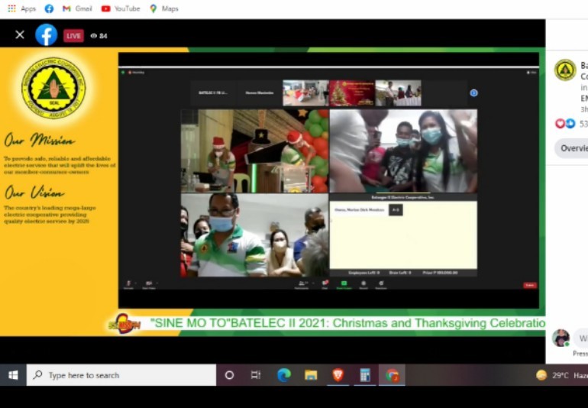Open Task View on the taskbar
588x408 pixels.
pos(256,375)
